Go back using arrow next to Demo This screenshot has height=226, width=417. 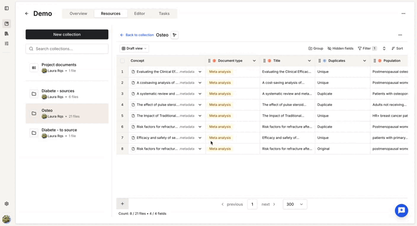click(27, 14)
